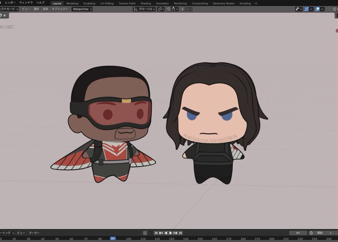Open the transform pivot point dropdown

pos(161,9)
